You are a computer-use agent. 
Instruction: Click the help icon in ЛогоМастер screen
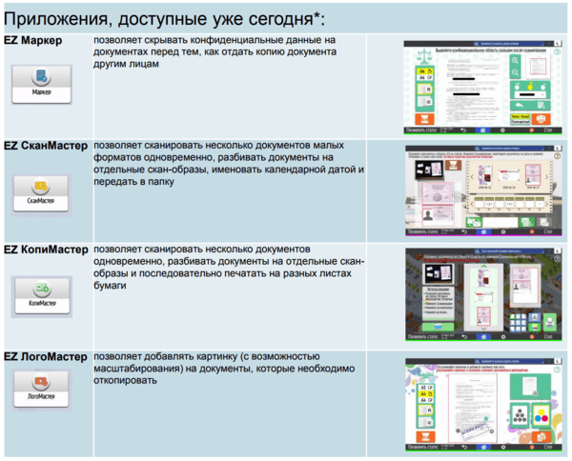pos(557,370)
